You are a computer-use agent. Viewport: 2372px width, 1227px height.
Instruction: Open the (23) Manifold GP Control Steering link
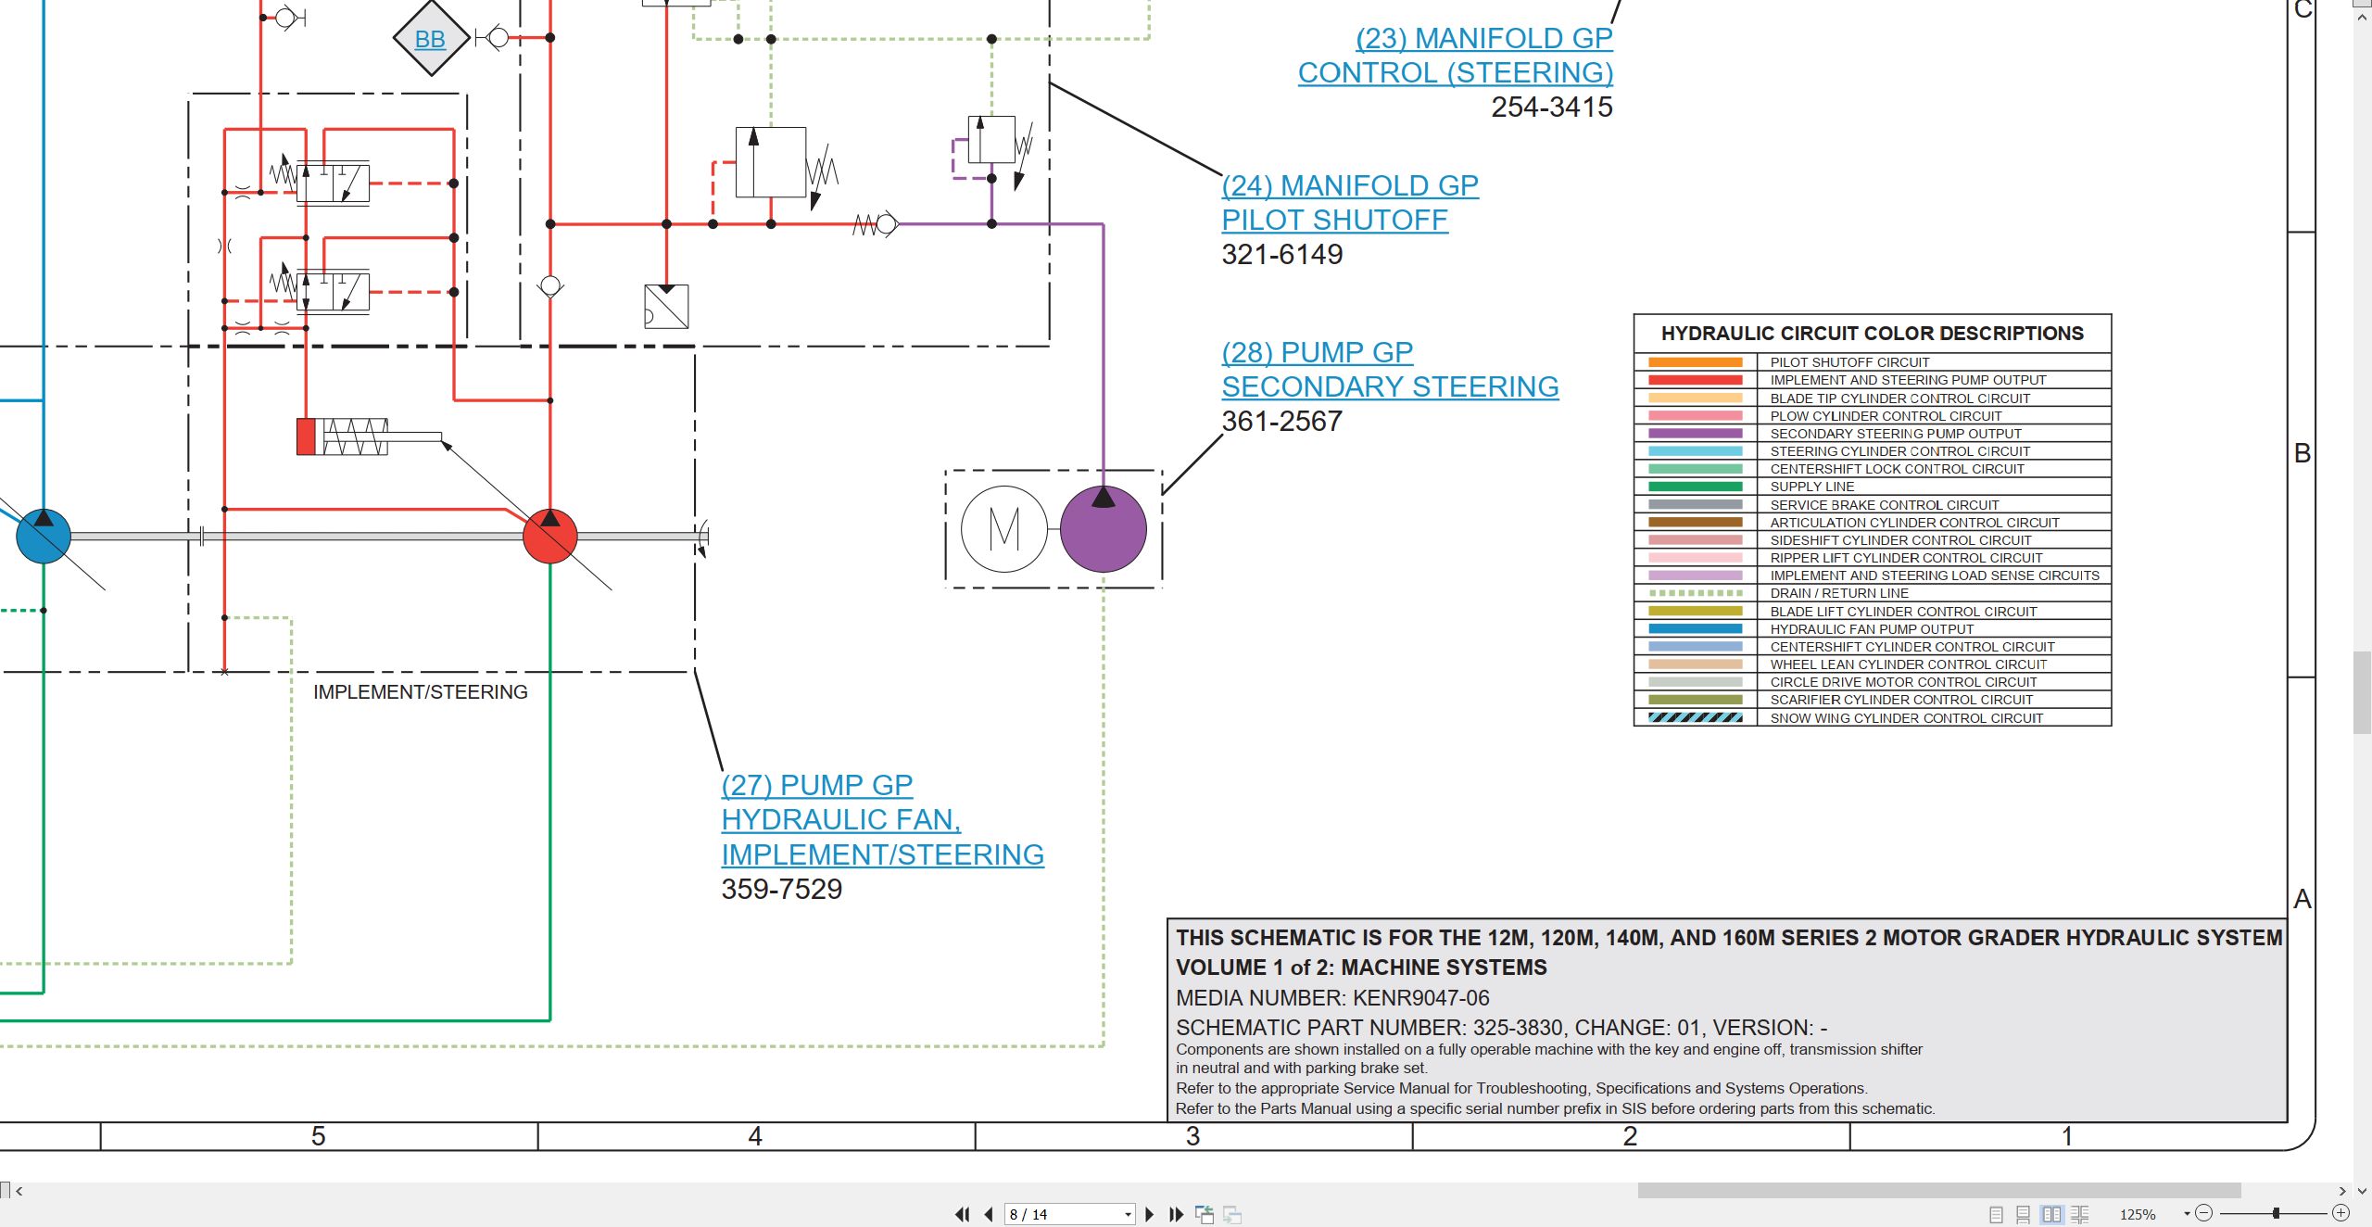click(1456, 56)
